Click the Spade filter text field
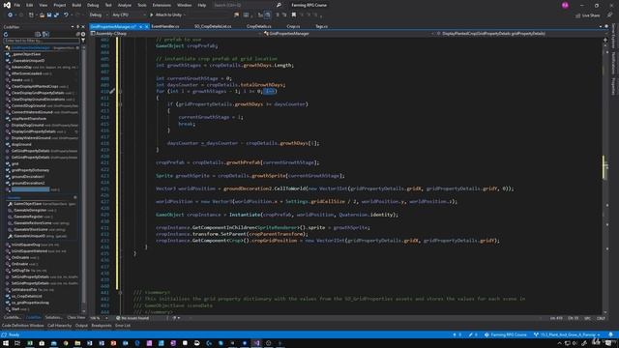Screen dimensions: 619x348 tap(42, 41)
